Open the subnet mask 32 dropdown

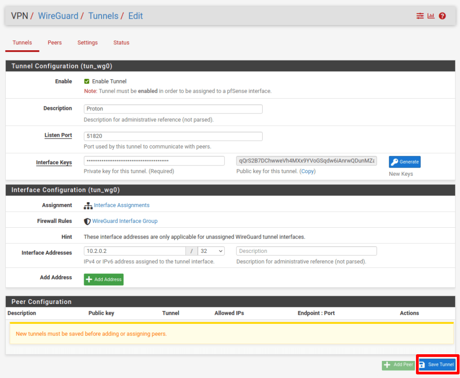point(211,251)
